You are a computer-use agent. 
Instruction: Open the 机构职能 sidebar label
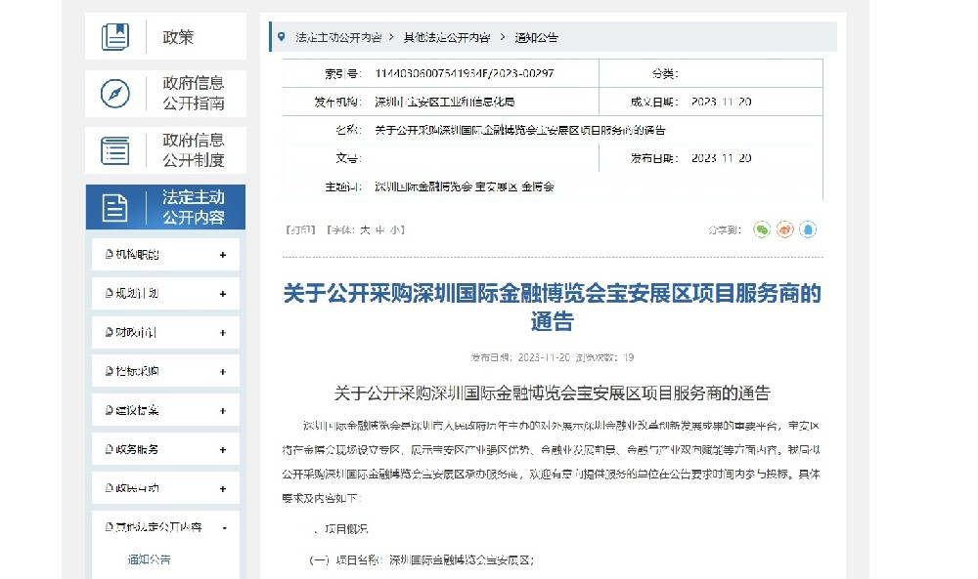tap(137, 254)
